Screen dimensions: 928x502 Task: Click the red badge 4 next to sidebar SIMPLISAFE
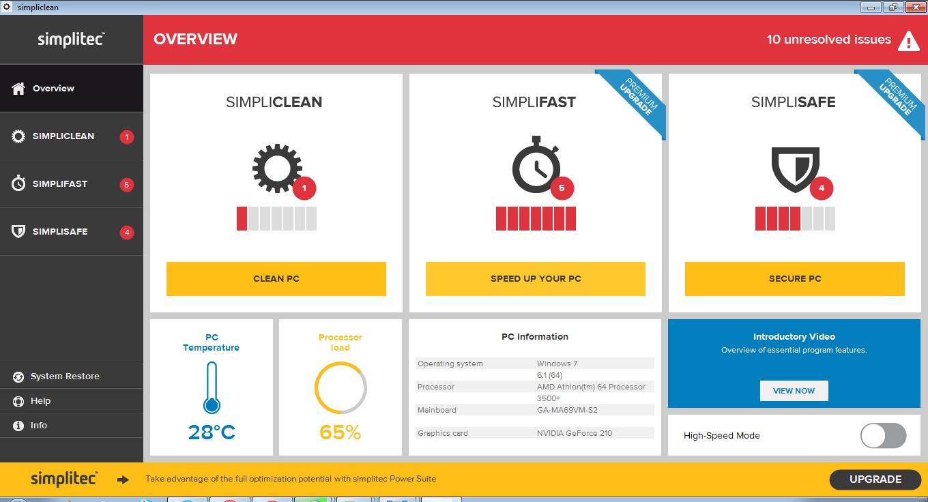click(x=126, y=233)
